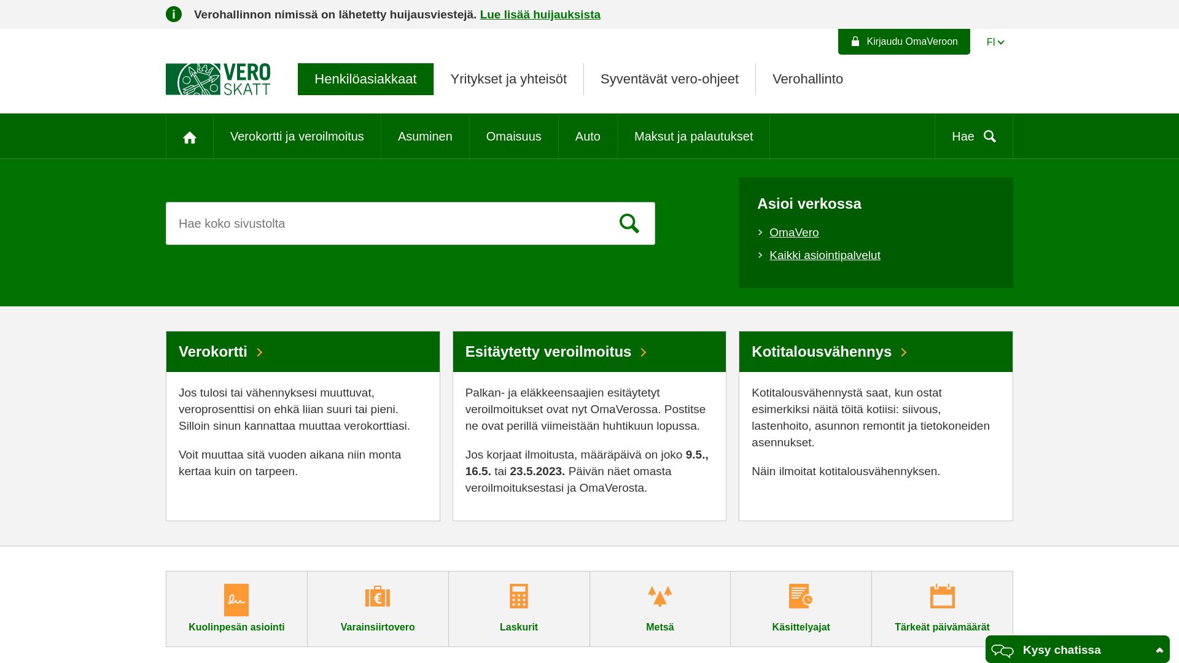Open the Tärkeät päivämäärät label link

point(942,627)
